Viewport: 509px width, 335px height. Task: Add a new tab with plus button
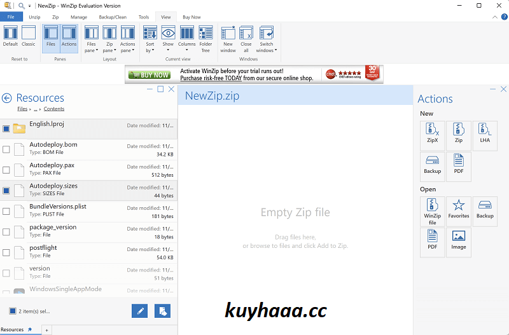46,331
